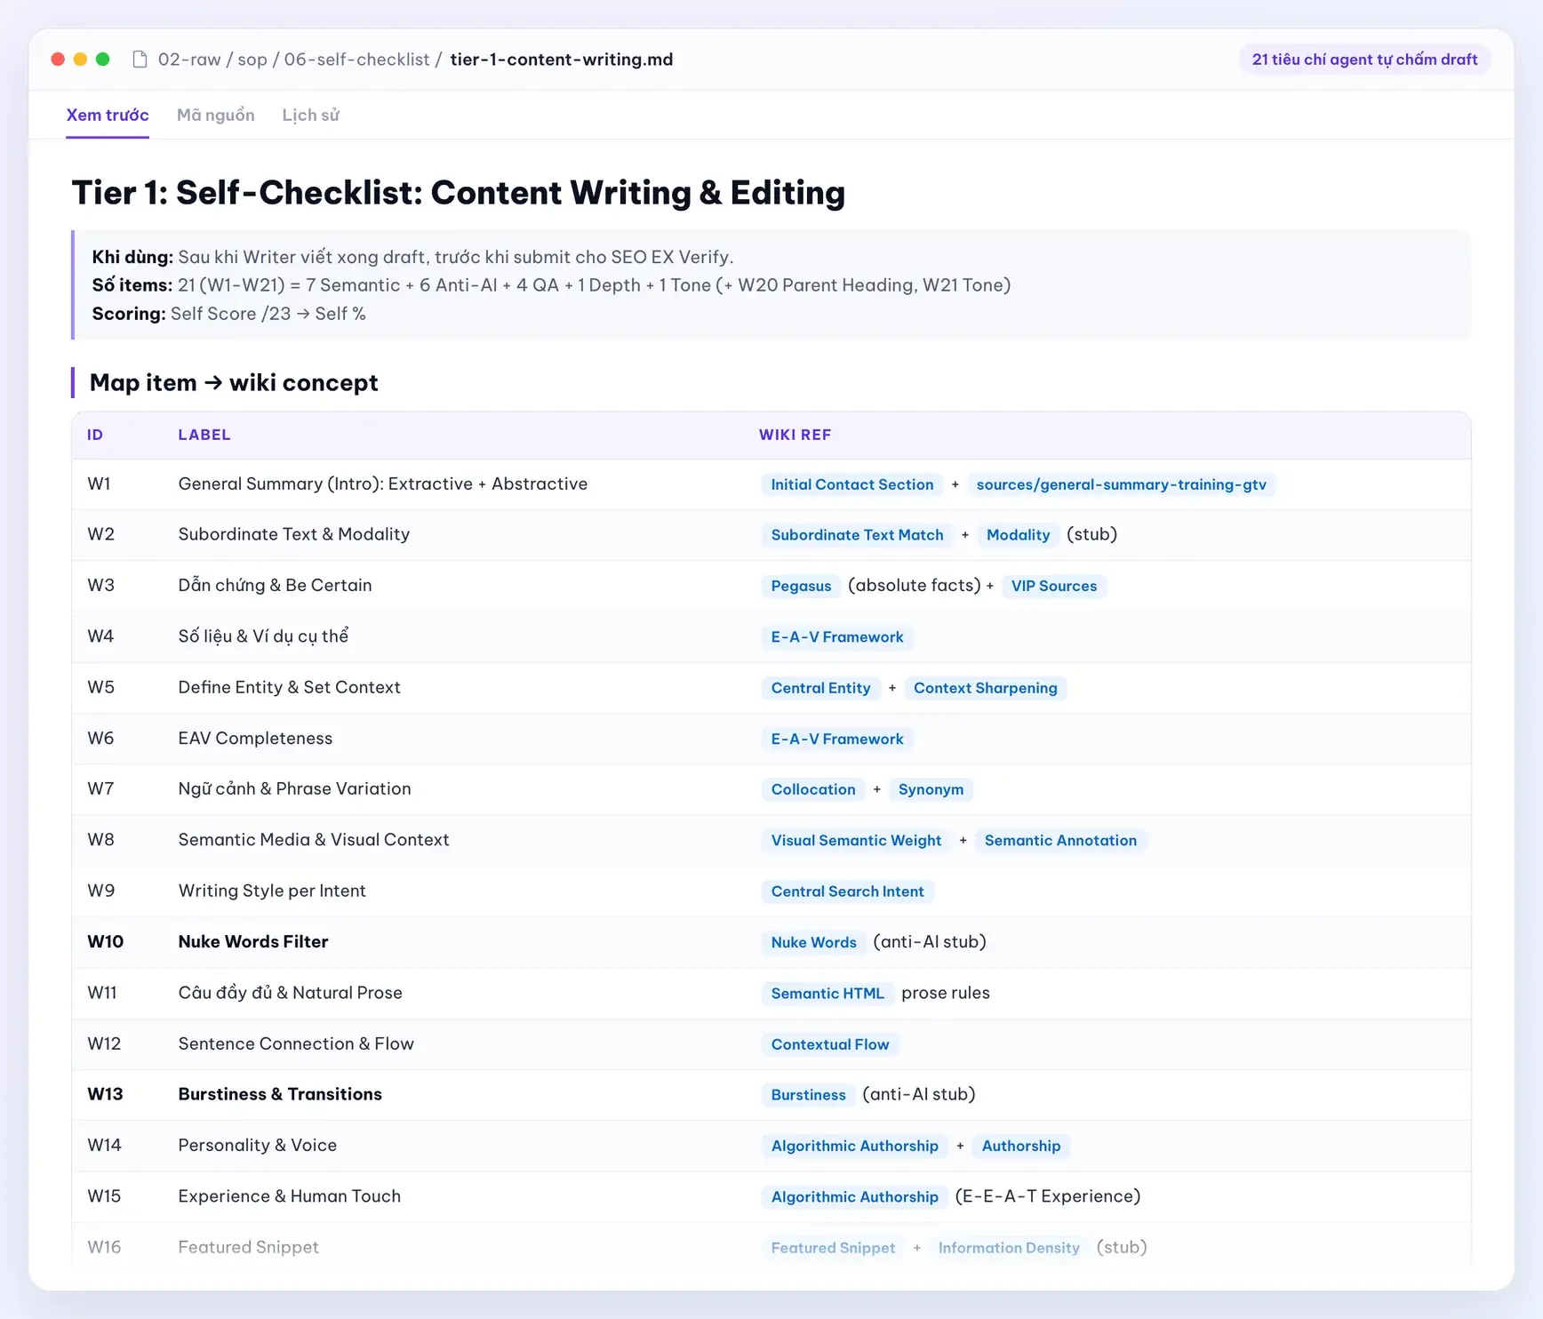The height and width of the screenshot is (1319, 1543).
Task: Open the 02-raw breadcrumb folder
Action: point(189,60)
